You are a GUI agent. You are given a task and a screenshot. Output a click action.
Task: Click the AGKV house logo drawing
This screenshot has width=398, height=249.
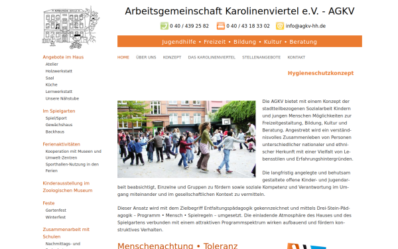[71, 27]
